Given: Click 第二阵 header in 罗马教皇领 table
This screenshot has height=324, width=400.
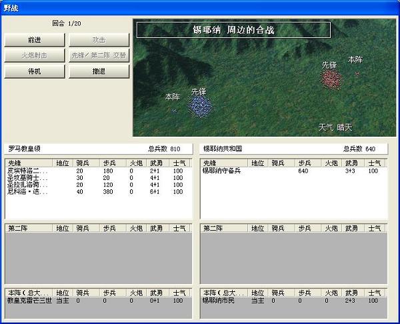Looking at the screenshot, I should click(x=29, y=228).
